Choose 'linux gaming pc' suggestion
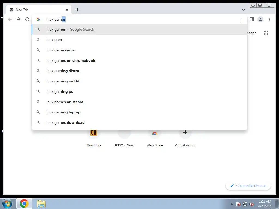 click(x=139, y=91)
